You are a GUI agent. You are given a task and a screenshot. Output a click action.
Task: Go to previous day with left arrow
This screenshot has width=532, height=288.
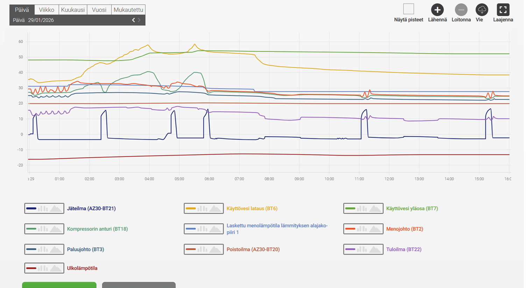[133, 20]
